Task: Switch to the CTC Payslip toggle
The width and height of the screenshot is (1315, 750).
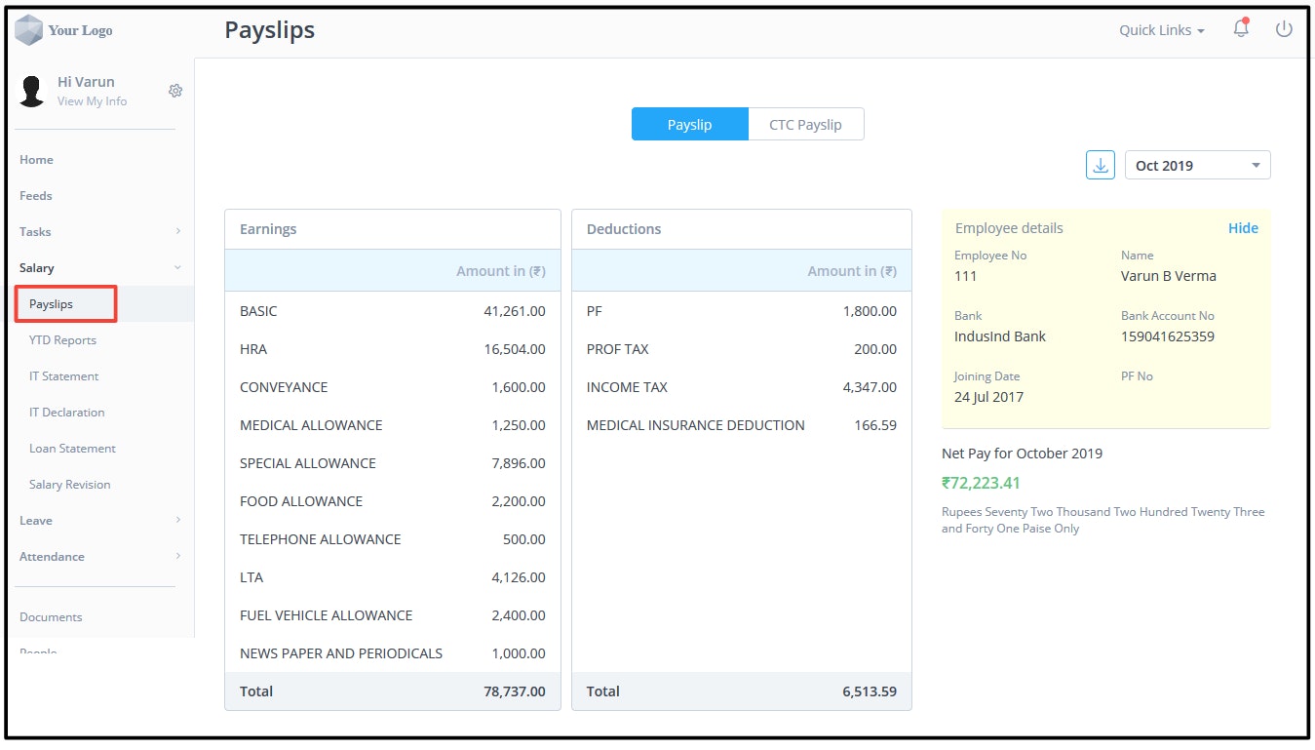Action: point(805,124)
